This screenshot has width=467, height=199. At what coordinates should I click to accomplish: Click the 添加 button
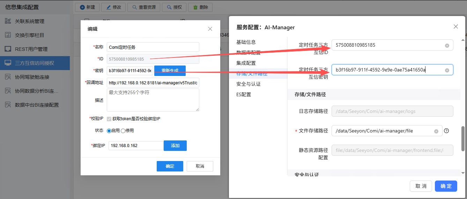[x=175, y=146]
